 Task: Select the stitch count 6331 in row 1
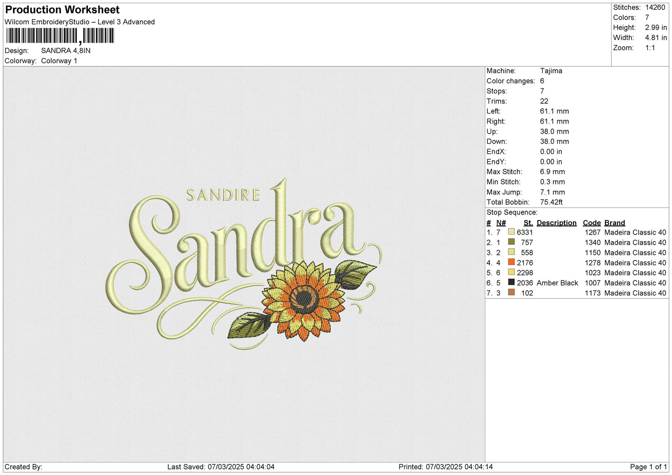[x=525, y=232]
